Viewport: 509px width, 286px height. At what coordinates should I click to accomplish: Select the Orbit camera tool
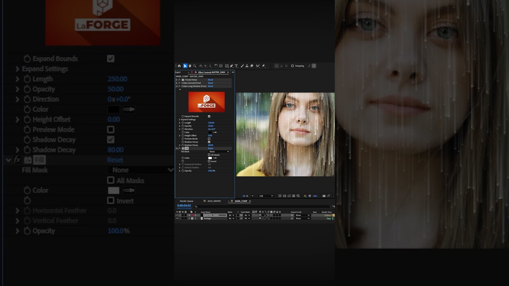click(x=201, y=66)
